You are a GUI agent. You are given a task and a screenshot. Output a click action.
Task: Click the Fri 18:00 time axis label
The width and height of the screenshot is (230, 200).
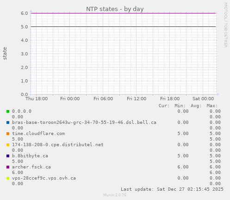(170, 99)
